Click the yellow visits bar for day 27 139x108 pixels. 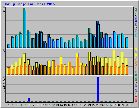(113, 62)
